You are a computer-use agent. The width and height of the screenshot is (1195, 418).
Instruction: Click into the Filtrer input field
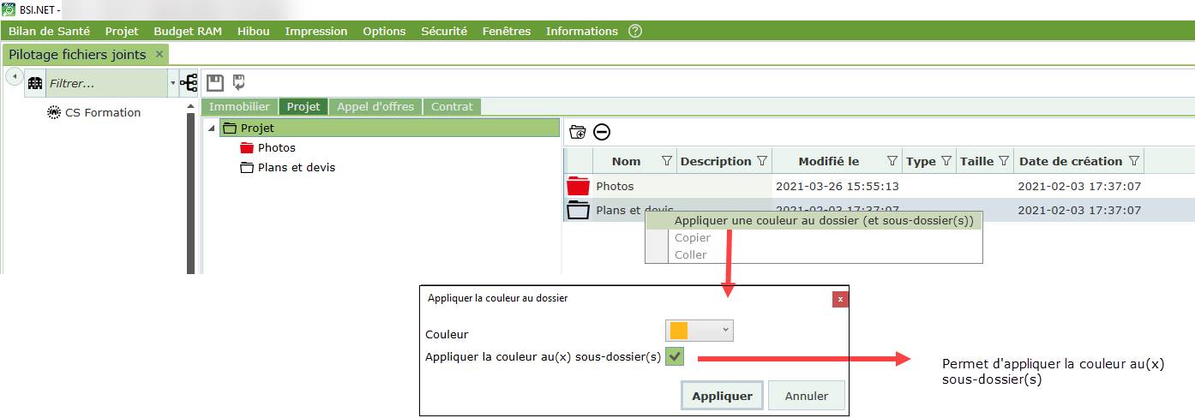pyautogui.click(x=107, y=83)
